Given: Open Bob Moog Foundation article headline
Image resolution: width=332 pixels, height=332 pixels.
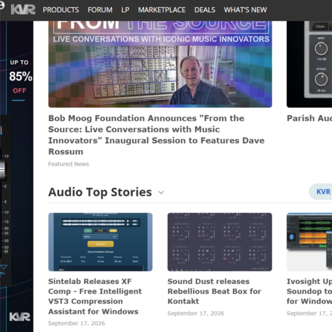Looking at the screenshot, I should [x=157, y=135].
